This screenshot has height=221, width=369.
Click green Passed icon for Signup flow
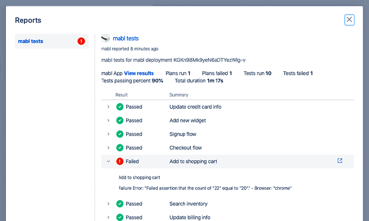(x=120, y=134)
